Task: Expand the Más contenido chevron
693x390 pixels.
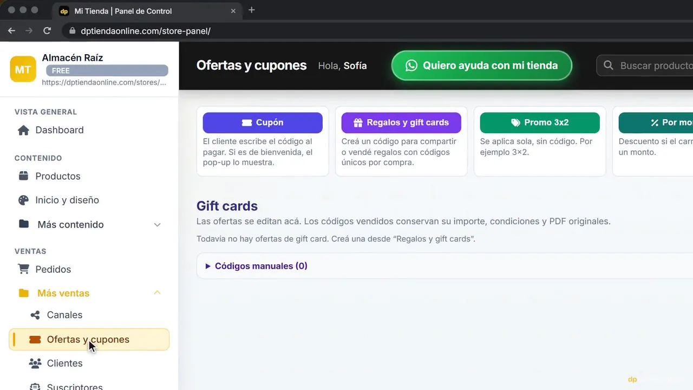Action: coord(158,224)
